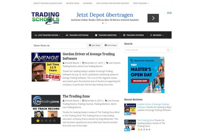Click calendar icon next to December 21, 2015
Screen dimensions: 203x135
(83, 63)
